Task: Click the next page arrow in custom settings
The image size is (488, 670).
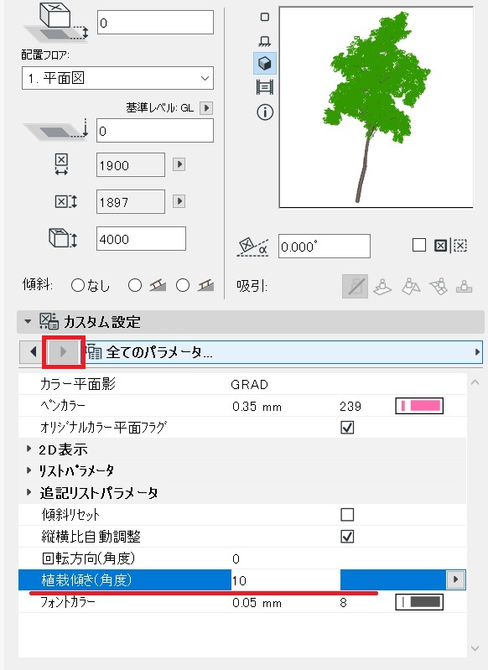Action: (63, 351)
